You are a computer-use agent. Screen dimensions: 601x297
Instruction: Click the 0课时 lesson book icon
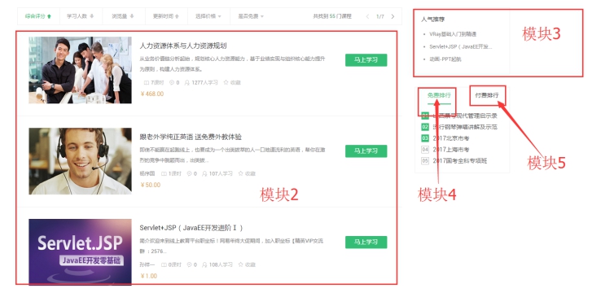tap(164, 264)
